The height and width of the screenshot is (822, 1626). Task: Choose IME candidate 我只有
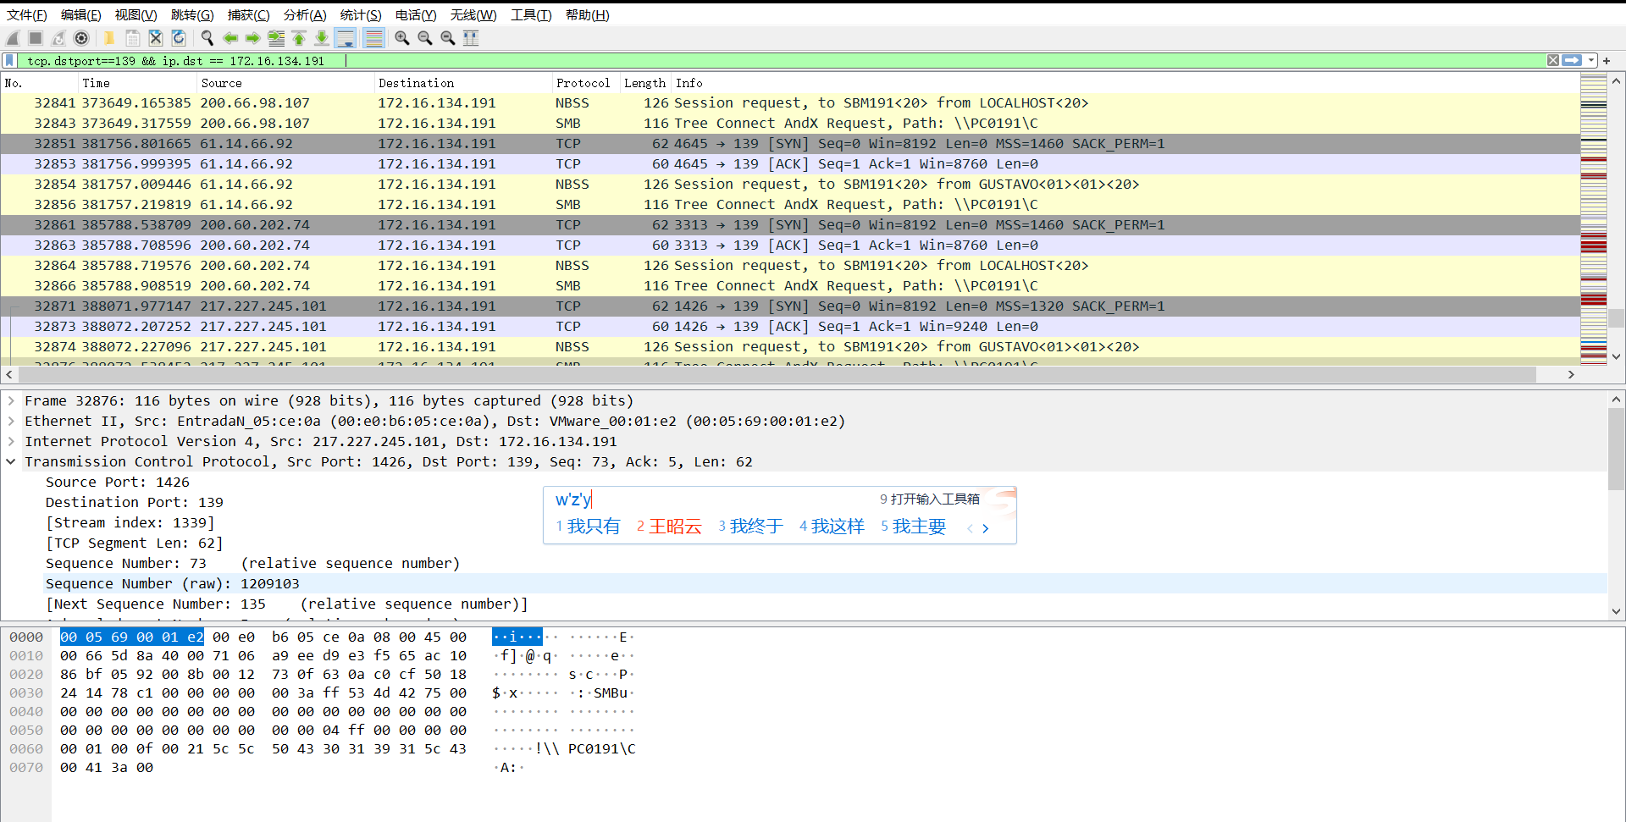click(x=588, y=527)
